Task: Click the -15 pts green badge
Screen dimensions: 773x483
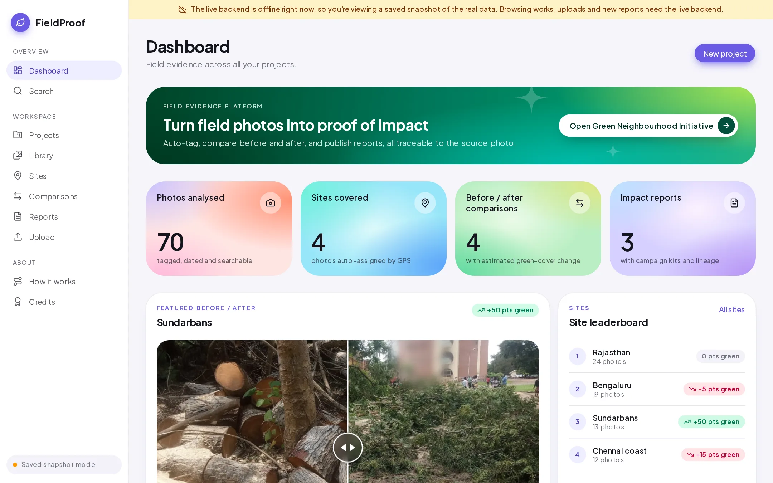Action: click(x=713, y=454)
